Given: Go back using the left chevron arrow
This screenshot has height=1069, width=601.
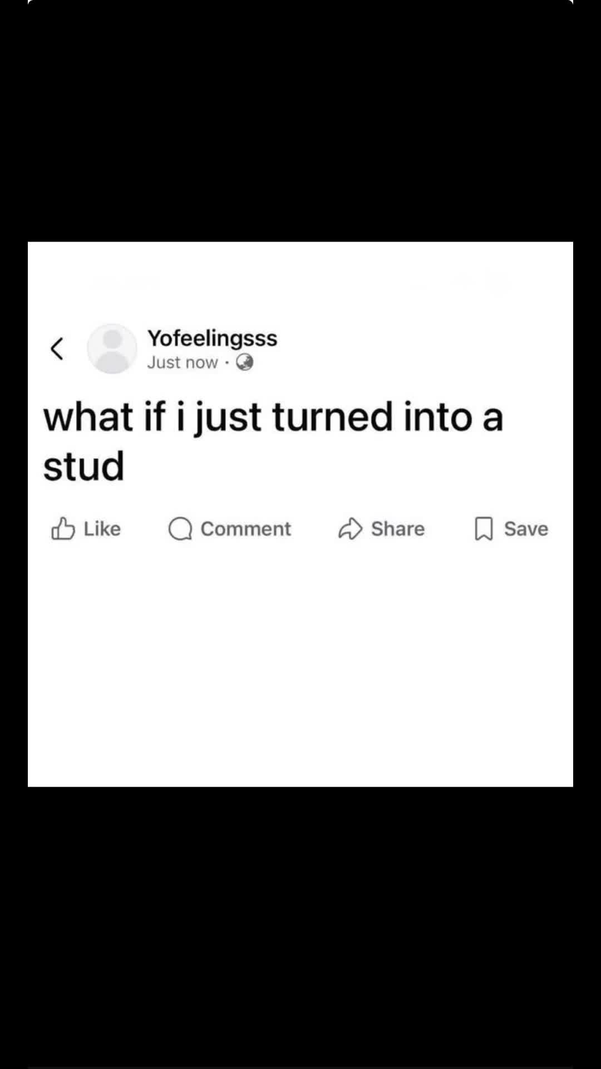Looking at the screenshot, I should 56,349.
